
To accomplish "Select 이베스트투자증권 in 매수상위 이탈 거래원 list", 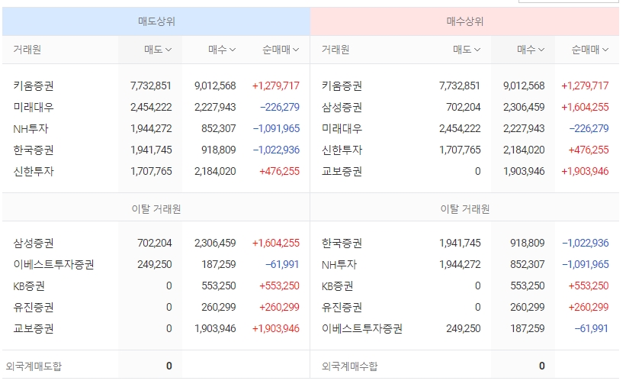I will click(362, 328).
